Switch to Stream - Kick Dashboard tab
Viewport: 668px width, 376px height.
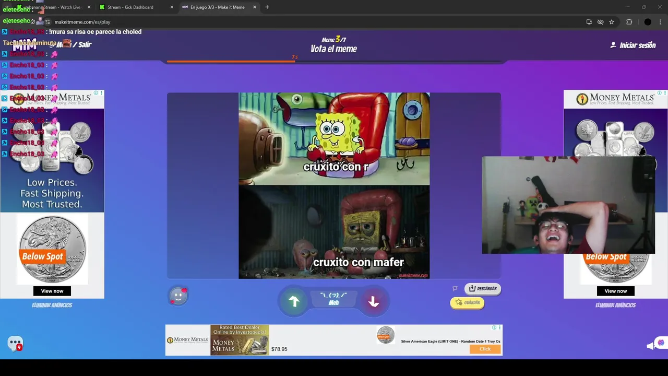(130, 7)
